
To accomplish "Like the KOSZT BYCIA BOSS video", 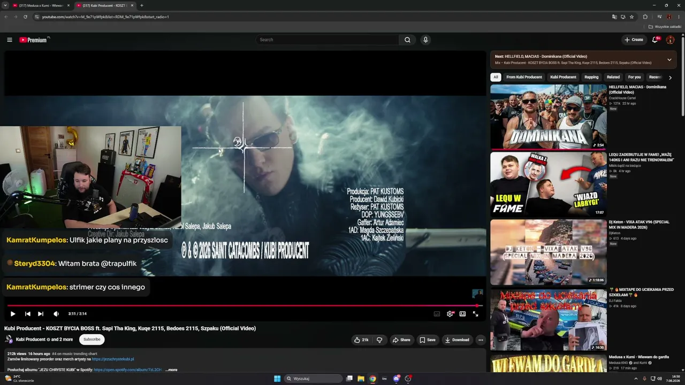I will point(361,340).
